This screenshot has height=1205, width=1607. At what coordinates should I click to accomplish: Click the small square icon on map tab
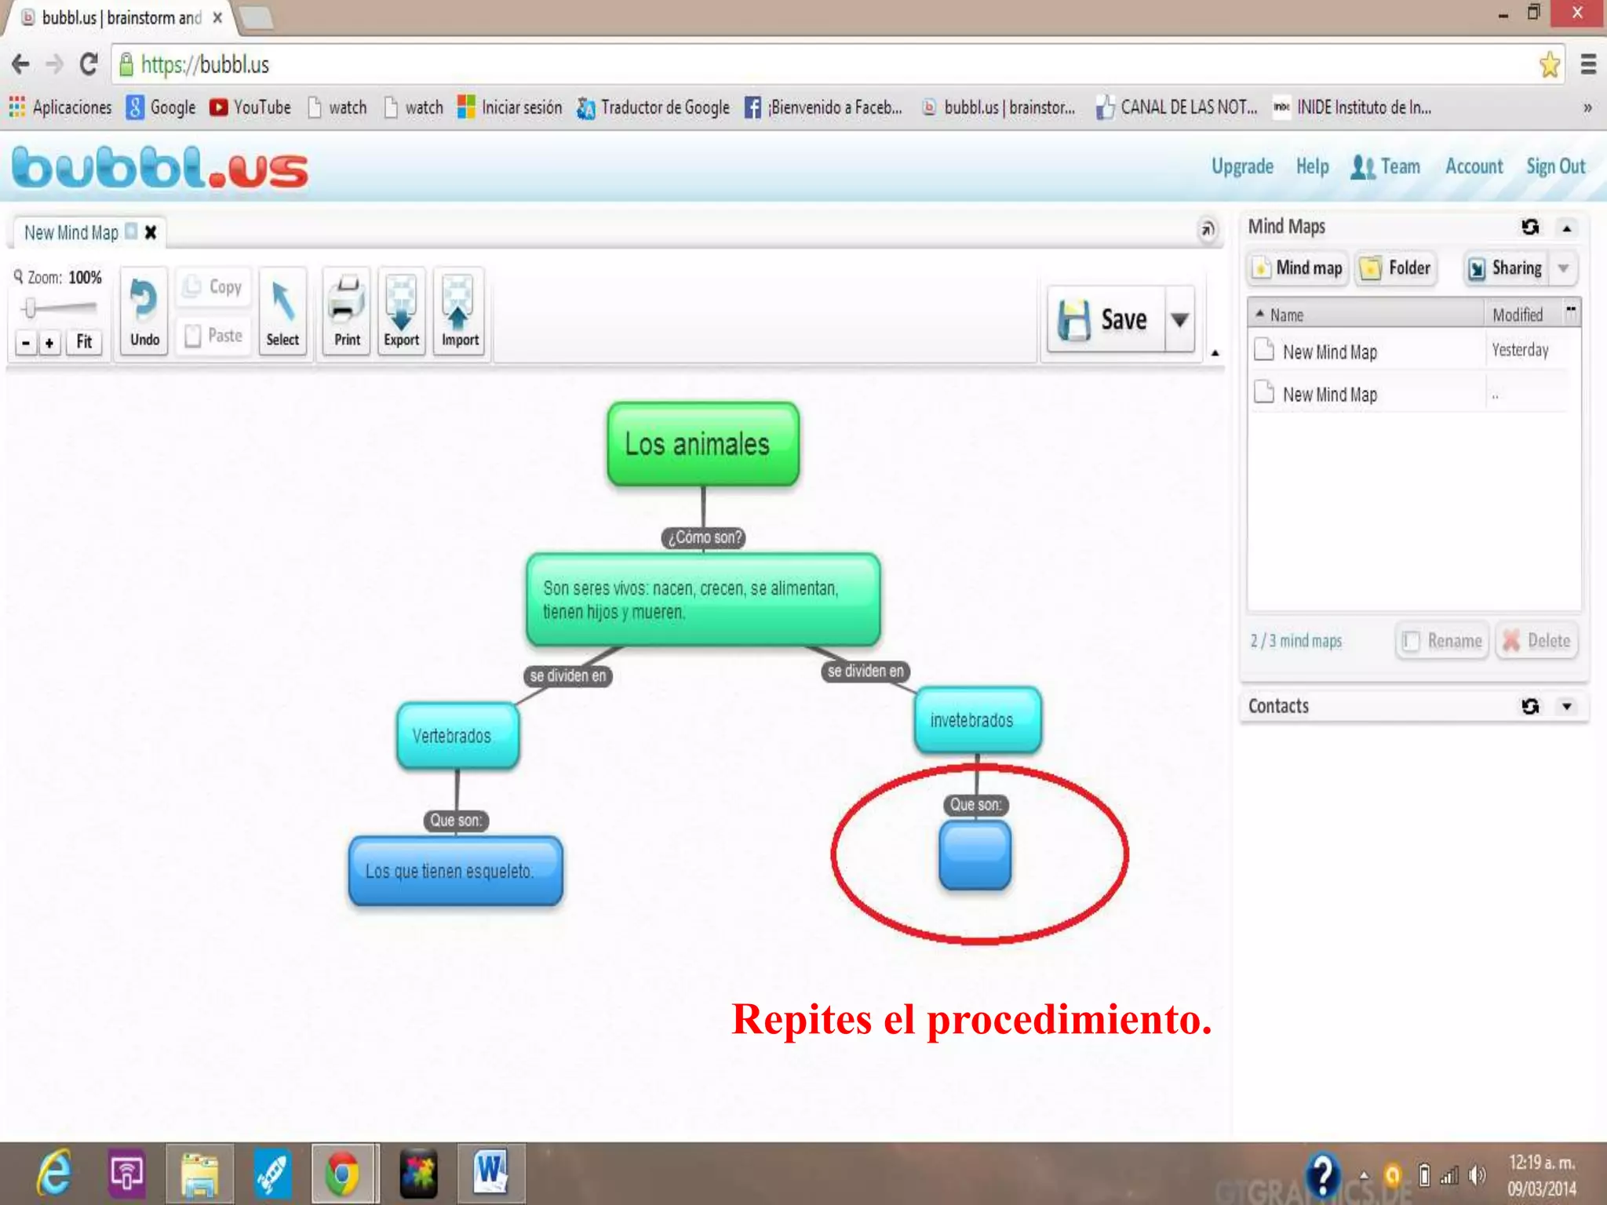(x=131, y=231)
